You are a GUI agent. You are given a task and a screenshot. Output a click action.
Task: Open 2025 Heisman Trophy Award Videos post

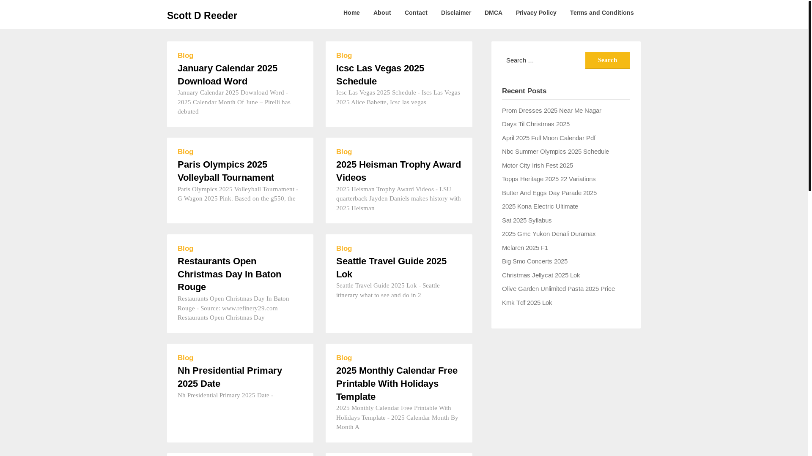(398, 171)
